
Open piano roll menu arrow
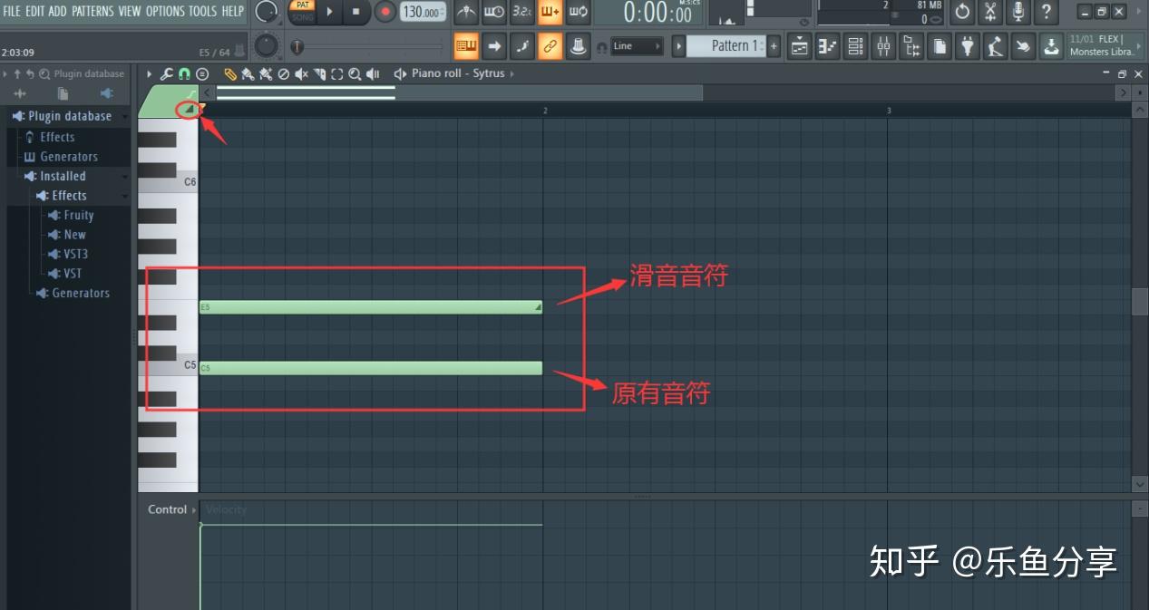[150, 73]
